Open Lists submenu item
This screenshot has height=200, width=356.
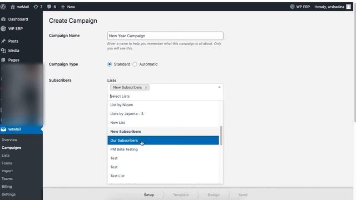pos(6,156)
